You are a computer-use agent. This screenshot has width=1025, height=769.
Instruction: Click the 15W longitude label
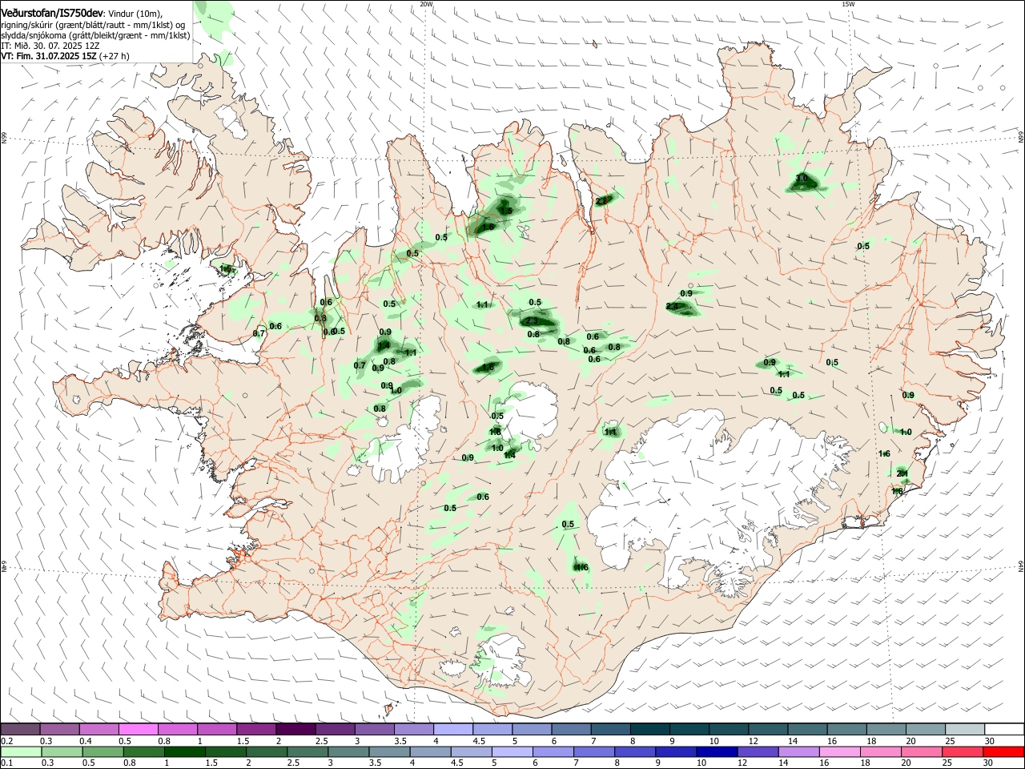pyautogui.click(x=848, y=4)
